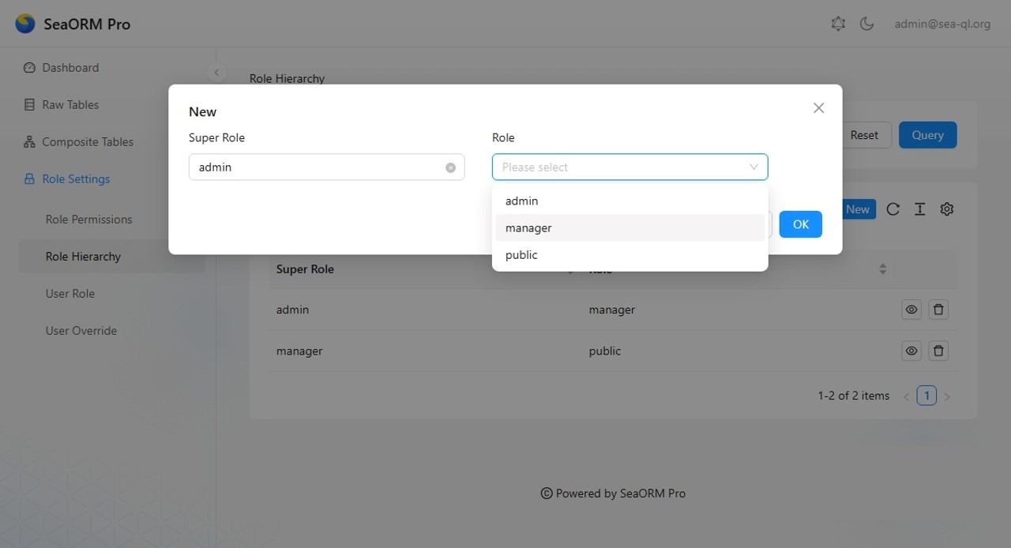Screen dimensions: 1011x548
Task: Open table density setting icon
Action: 919,209
